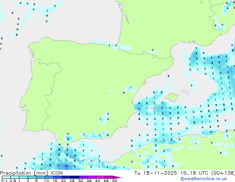This screenshot has height=182, width=235.
Task: Click the date 'Tu 18-11-2025' text
Action: click(x=156, y=173)
